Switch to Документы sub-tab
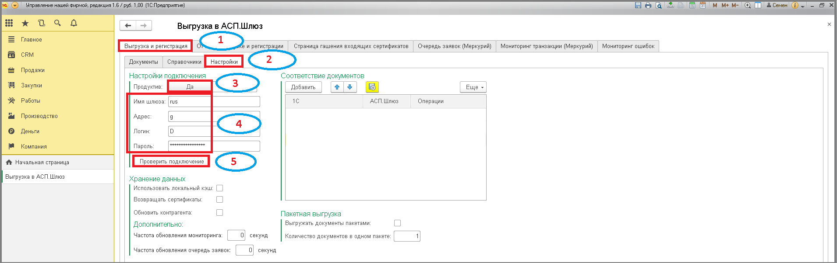Image resolution: width=837 pixels, height=263 pixels. tap(144, 62)
